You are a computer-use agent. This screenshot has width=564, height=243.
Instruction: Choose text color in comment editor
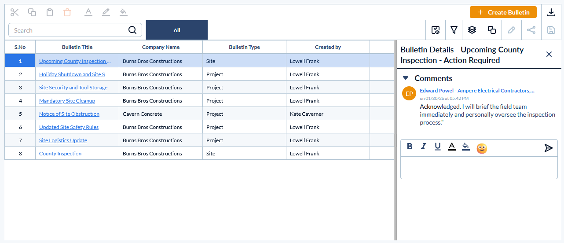click(x=452, y=147)
